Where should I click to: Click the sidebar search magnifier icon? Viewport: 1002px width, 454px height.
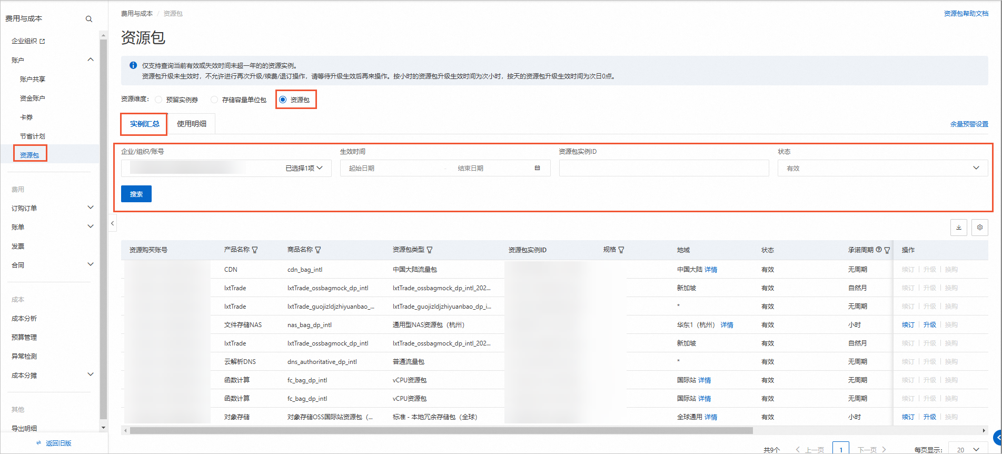click(x=89, y=19)
